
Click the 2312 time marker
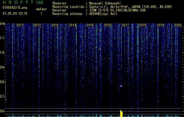(x=37, y=25)
